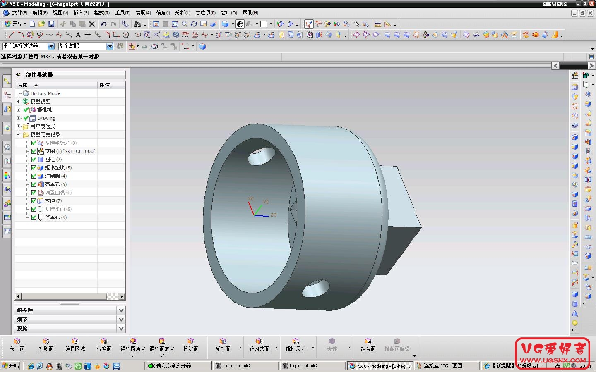Open the selection filter dropdown

click(x=51, y=46)
